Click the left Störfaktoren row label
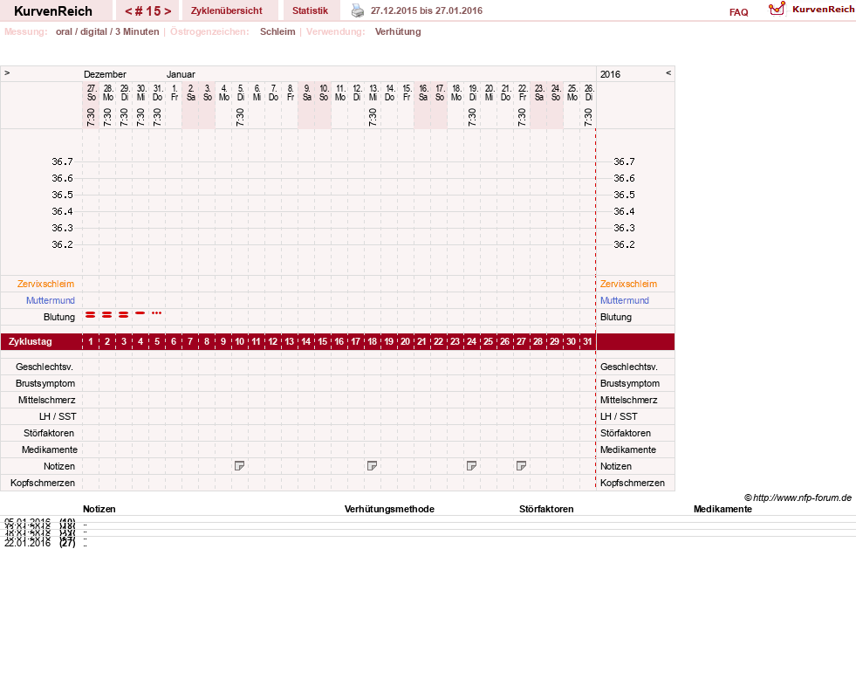Screen dimensions: 856x700 49,433
